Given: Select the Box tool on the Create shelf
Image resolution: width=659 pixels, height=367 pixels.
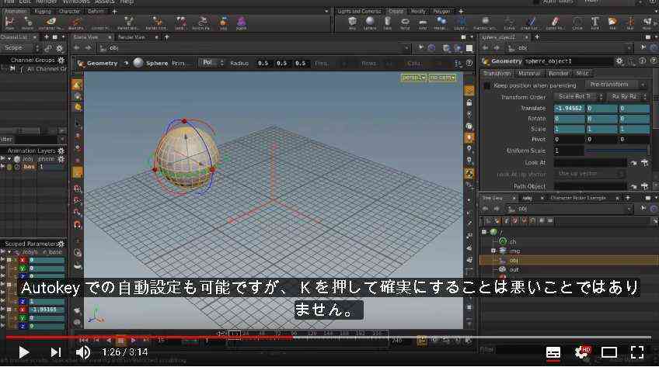Looking at the screenshot, I should tap(352, 23).
